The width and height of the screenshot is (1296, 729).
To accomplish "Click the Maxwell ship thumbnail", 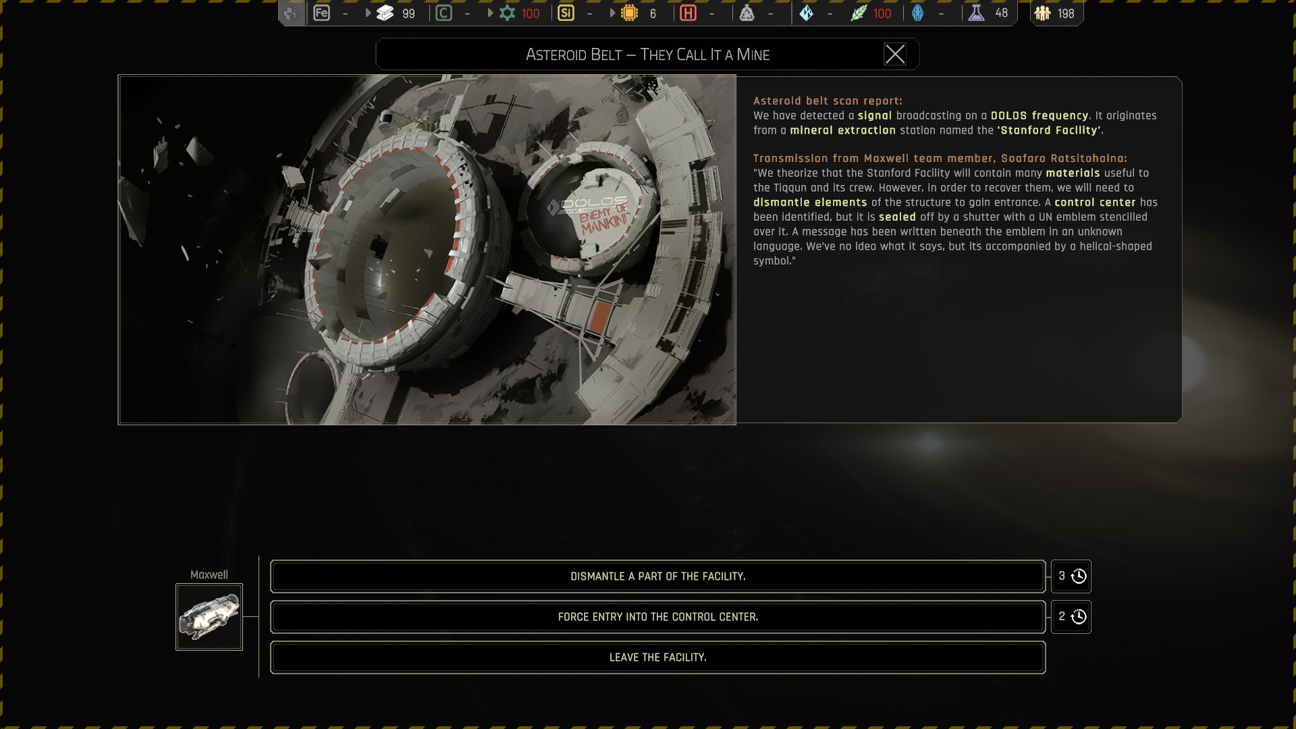I will 209,617.
